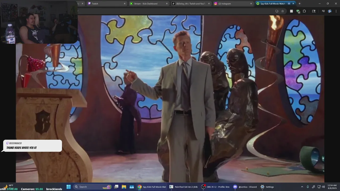This screenshot has height=191, width=340.
Task: Click the Twitch favicon on its tab
Action: 89,4
